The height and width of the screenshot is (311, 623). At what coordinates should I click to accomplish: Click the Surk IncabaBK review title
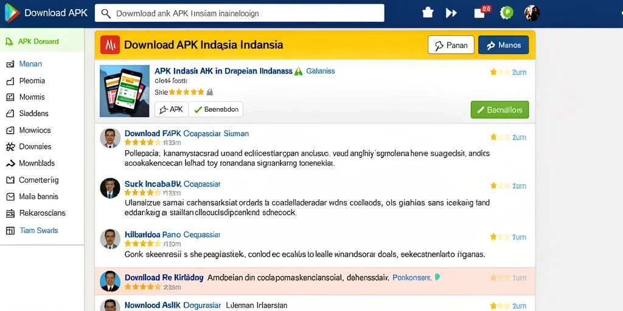pos(172,184)
